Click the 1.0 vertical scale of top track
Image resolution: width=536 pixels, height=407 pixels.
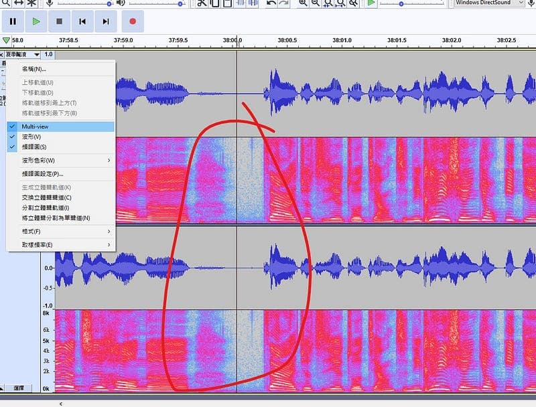(48, 54)
